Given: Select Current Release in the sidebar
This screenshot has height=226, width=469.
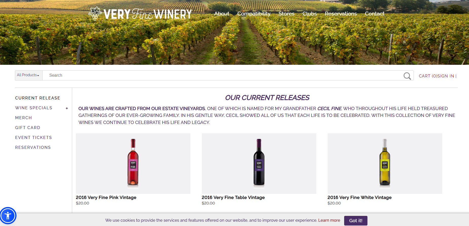Looking at the screenshot, I should pos(37,98).
